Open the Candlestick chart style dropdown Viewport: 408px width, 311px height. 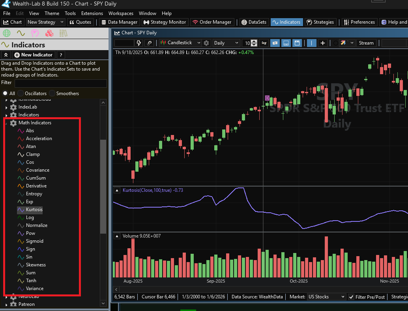point(181,43)
